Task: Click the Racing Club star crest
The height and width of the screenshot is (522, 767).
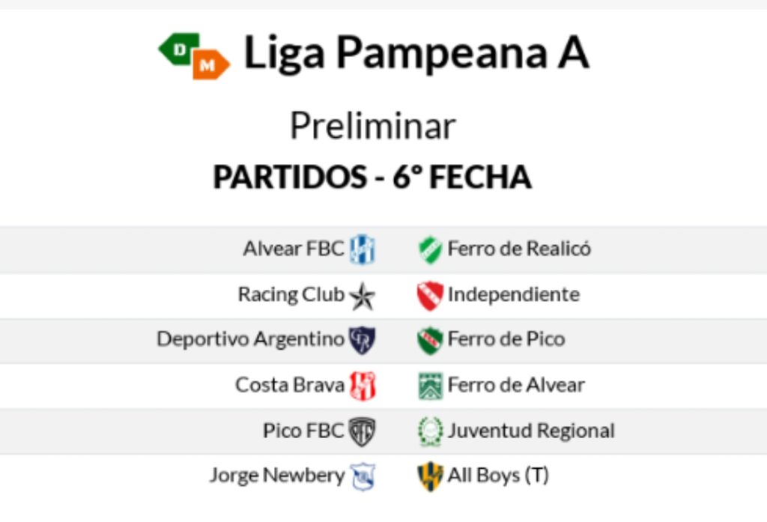Action: pyautogui.click(x=363, y=296)
